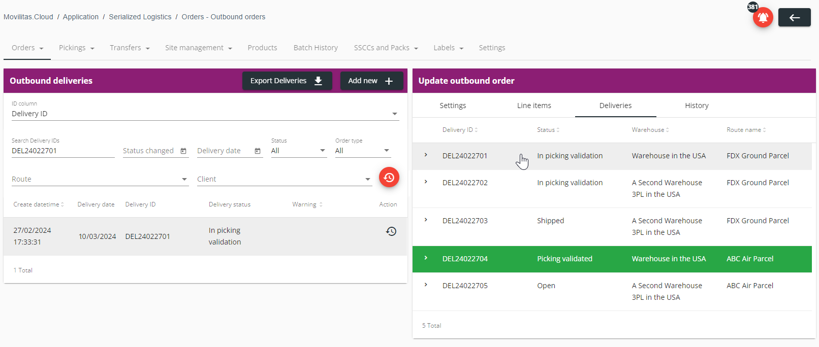Open the ID column dropdown

[x=205, y=114]
